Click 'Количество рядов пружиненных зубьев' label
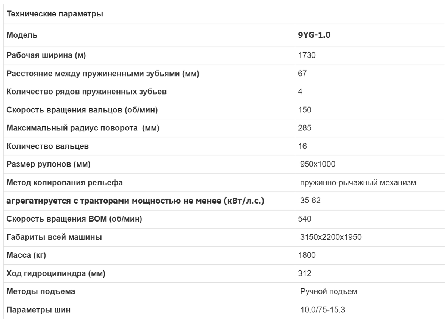 [x=87, y=92]
